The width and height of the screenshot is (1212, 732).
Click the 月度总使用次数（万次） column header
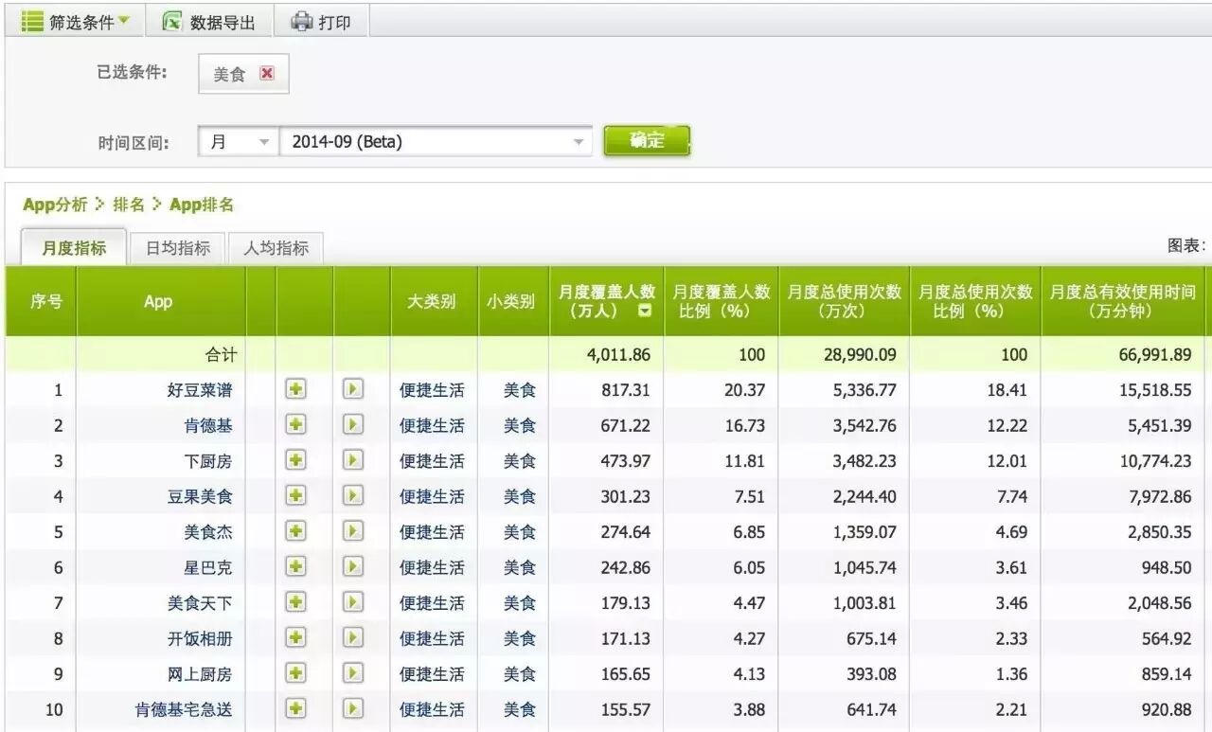pos(845,301)
